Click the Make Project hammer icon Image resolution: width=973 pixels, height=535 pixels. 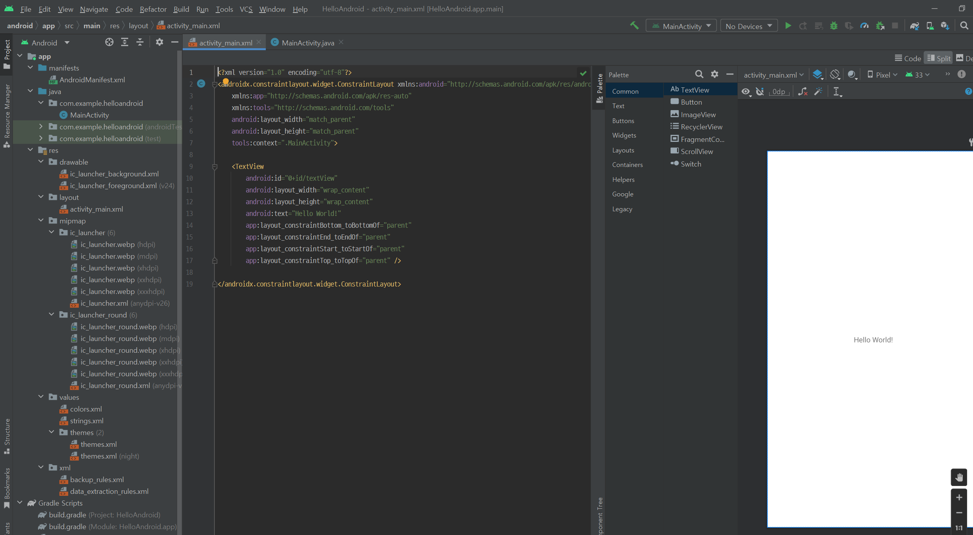coord(634,26)
